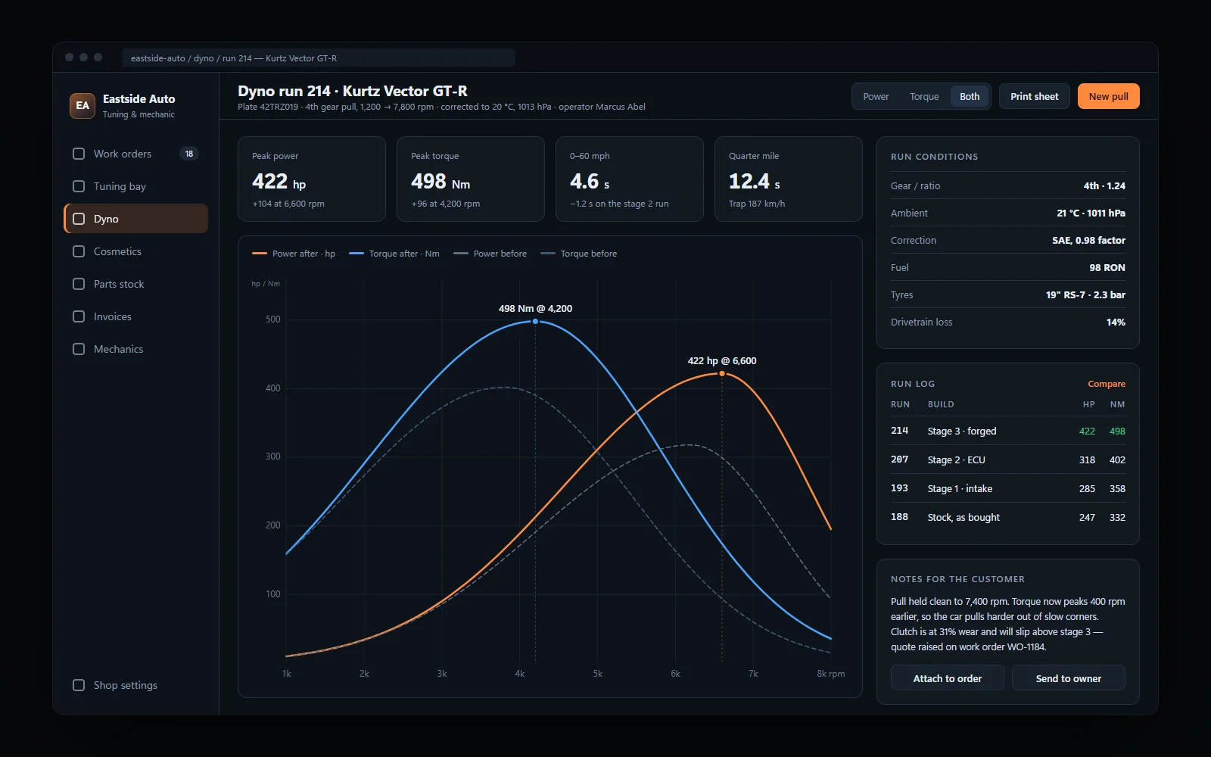The width and height of the screenshot is (1211, 757).
Task: Click the Mechanics sidebar icon
Action: tap(79, 349)
